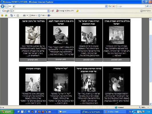The height and width of the screenshot is (114, 152).
Task: Click the Google search box in IE
Action: (x=131, y=6)
